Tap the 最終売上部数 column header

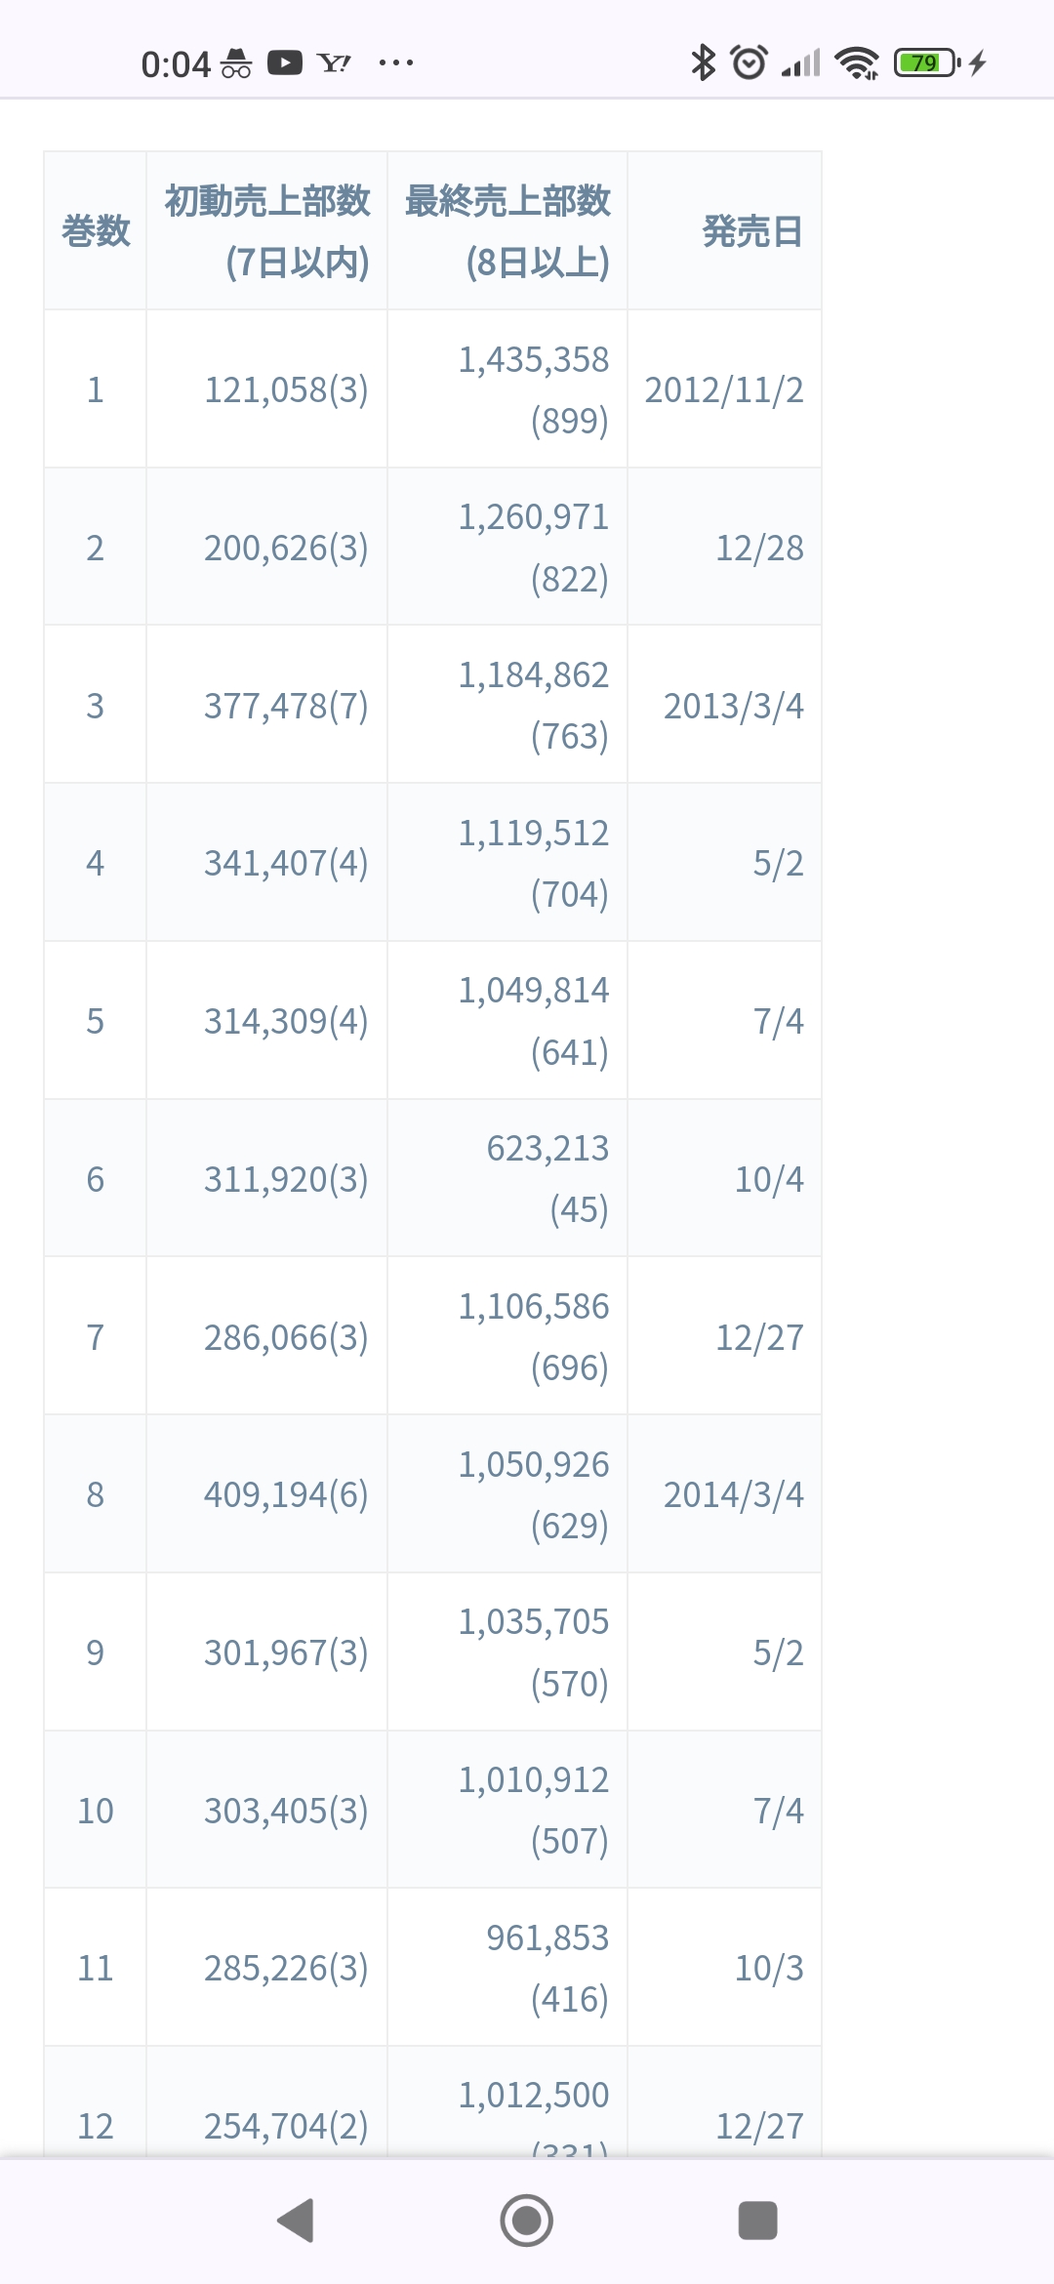pyautogui.click(x=507, y=231)
